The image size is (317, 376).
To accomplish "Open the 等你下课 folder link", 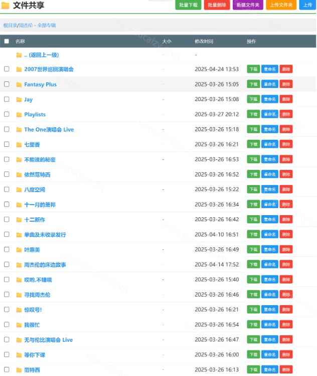I will click(x=35, y=355).
